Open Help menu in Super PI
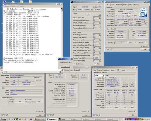This screenshot has width=151, height=121. tap(22, 6)
